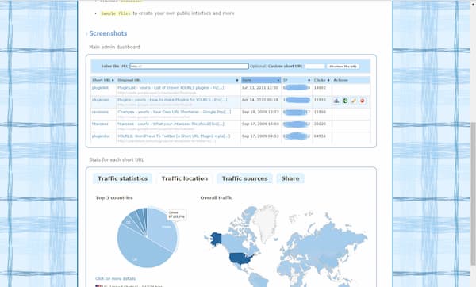Click the pencil edit icon in Actions
Viewport: 476px width, 287px height.
coord(354,101)
